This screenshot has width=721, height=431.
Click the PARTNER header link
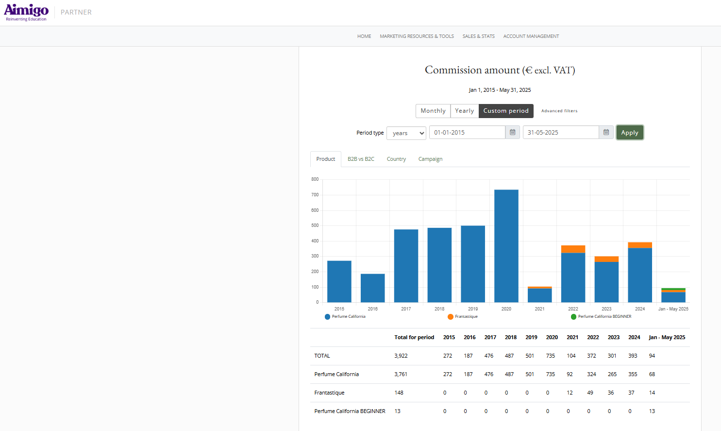[76, 12]
